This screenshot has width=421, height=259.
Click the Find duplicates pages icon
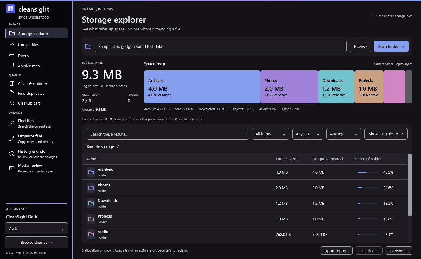coord(12,93)
